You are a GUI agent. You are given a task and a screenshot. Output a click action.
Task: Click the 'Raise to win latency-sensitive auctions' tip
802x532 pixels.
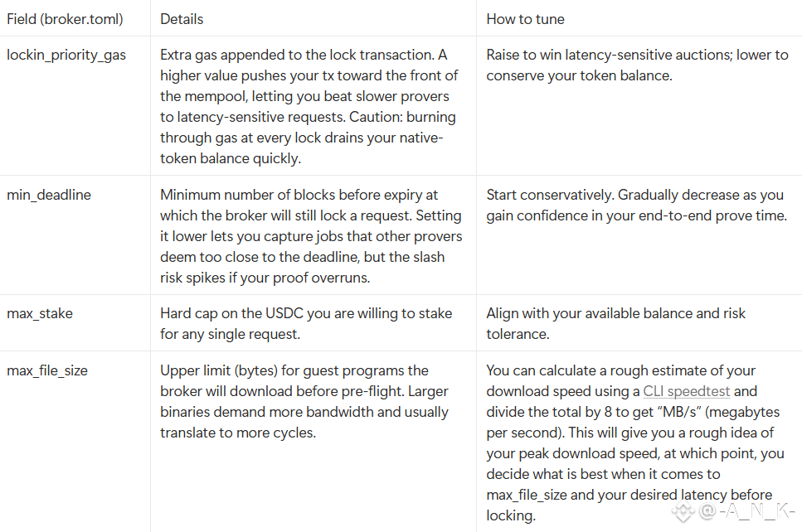tap(637, 65)
